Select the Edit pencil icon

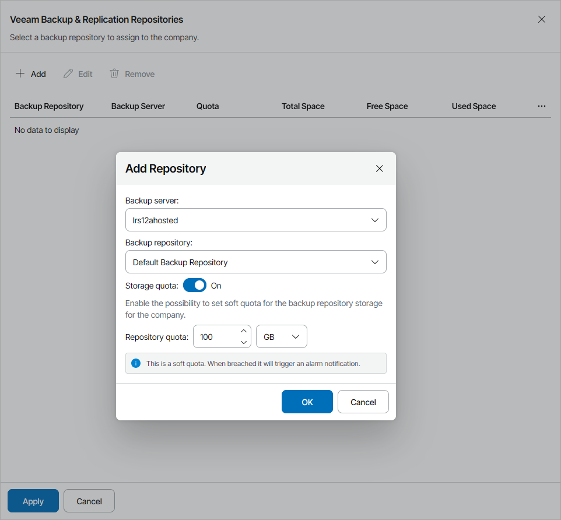click(x=66, y=73)
